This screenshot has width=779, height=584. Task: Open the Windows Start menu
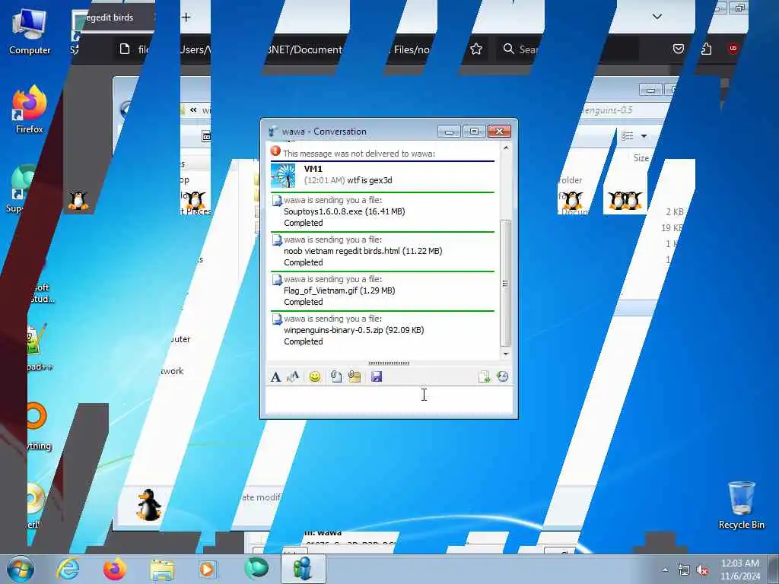coord(21,569)
